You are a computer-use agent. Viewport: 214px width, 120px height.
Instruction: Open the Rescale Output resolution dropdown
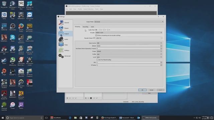[x=129, y=38]
